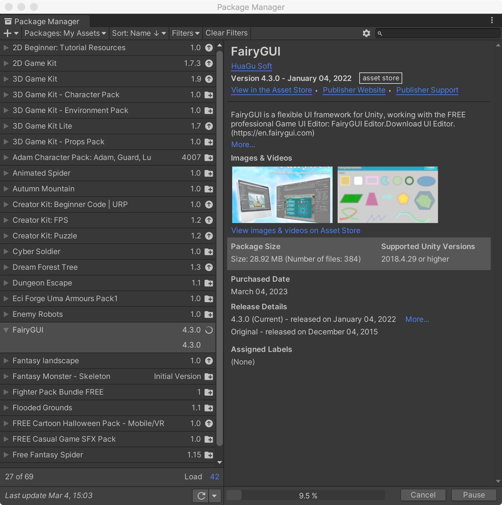Open the Packages: My Assets dropdown
This screenshot has width=502, height=505.
point(65,33)
